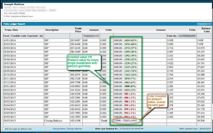Click trade price 250.6468
Screen dimensions: 213x133
click(x=76, y=44)
